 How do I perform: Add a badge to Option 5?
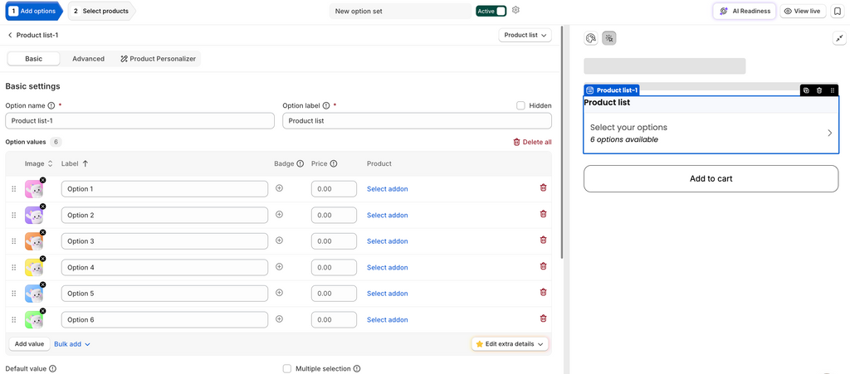pyautogui.click(x=279, y=292)
